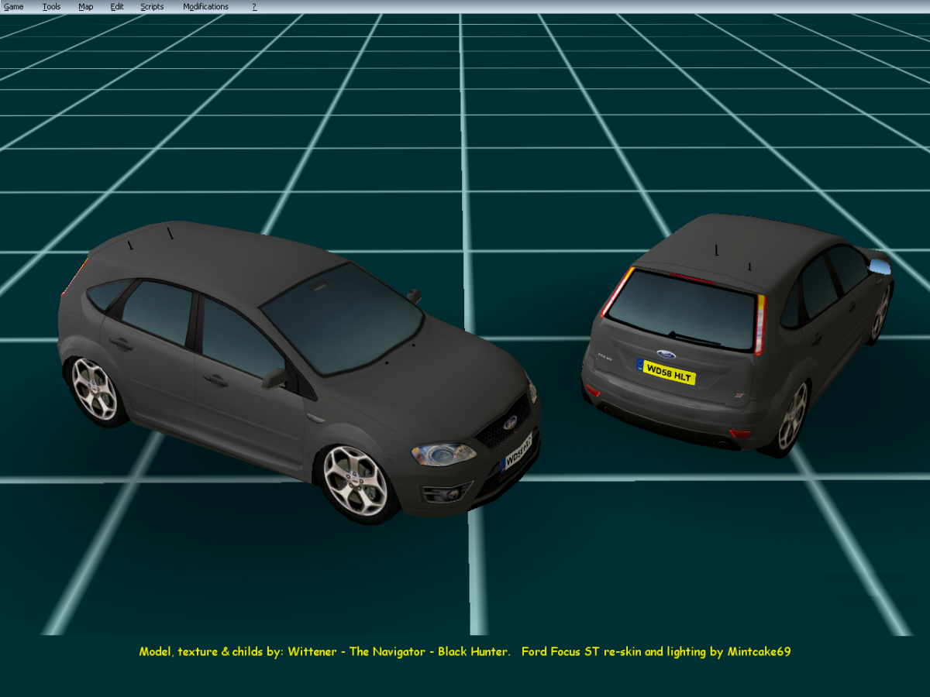Open the Map menu

click(85, 7)
